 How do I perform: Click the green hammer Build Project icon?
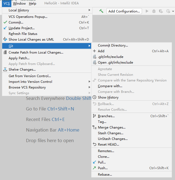[101, 11]
